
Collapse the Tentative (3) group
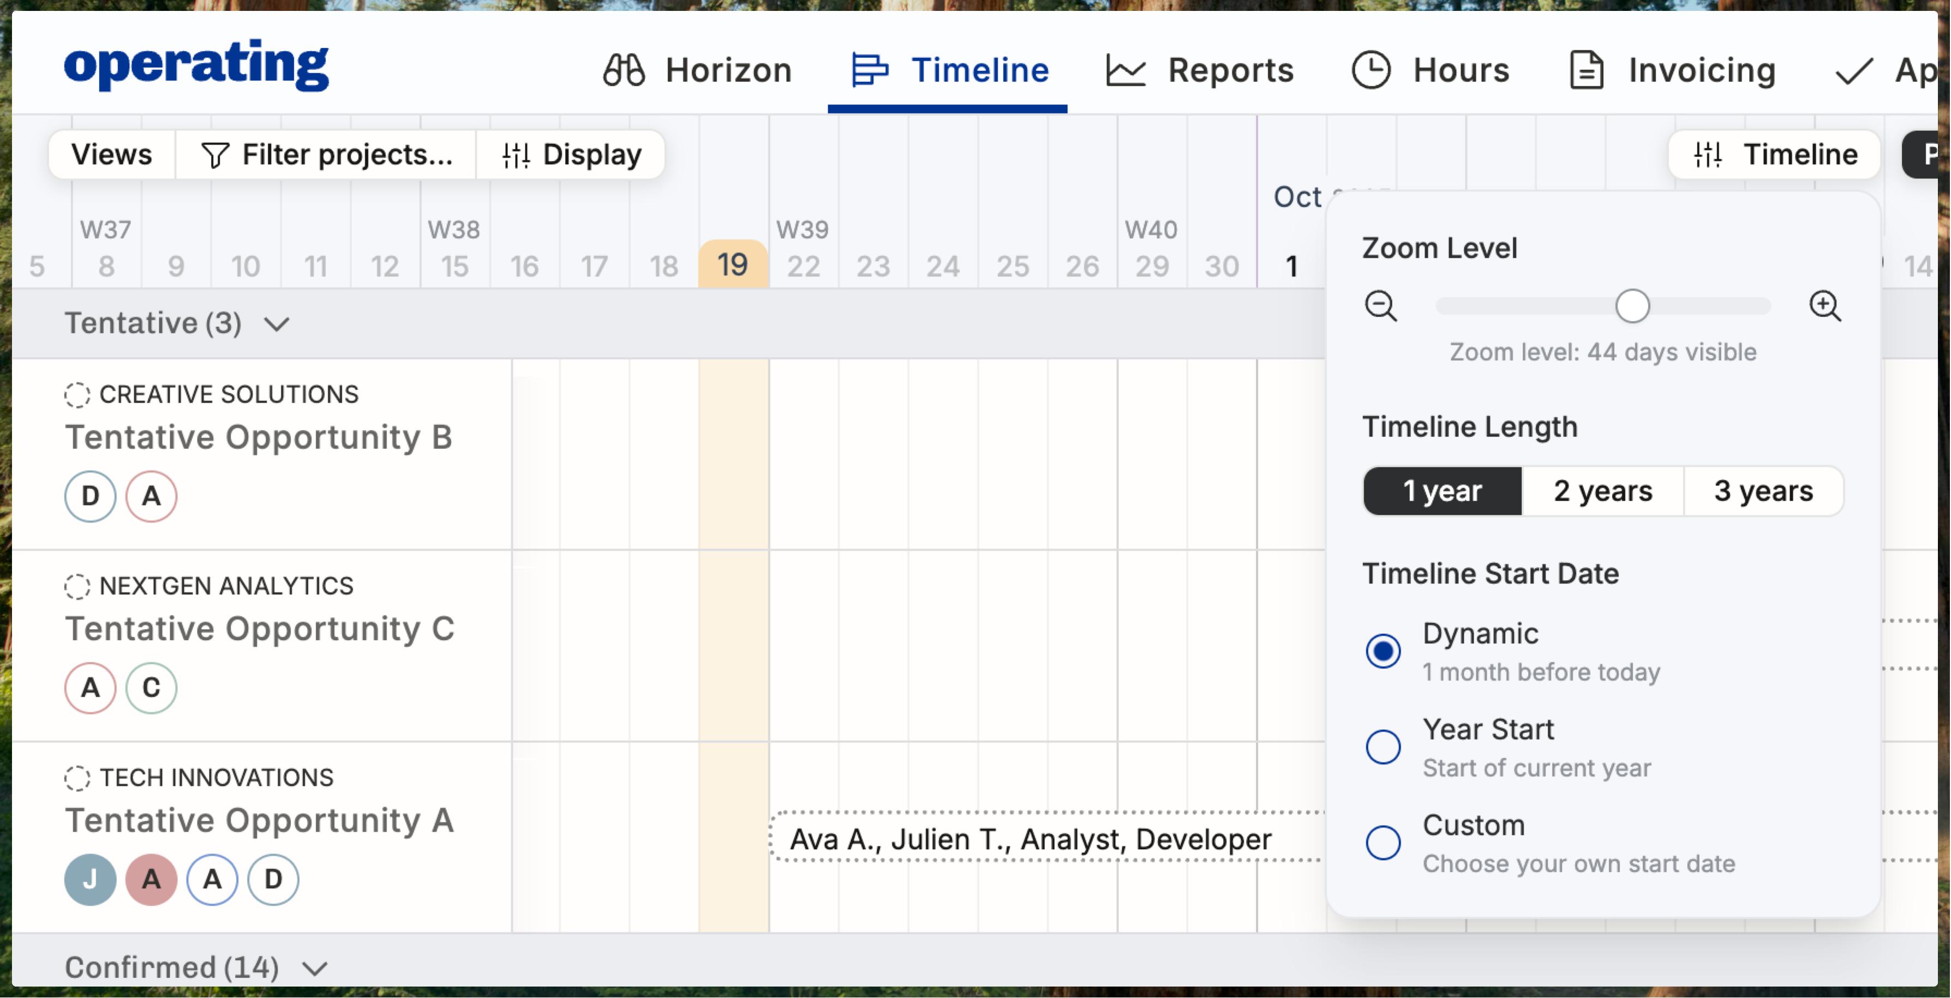click(x=277, y=324)
